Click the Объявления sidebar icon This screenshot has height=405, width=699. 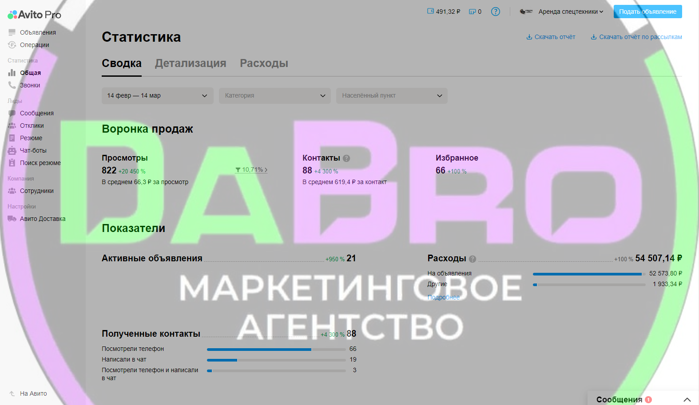12,32
